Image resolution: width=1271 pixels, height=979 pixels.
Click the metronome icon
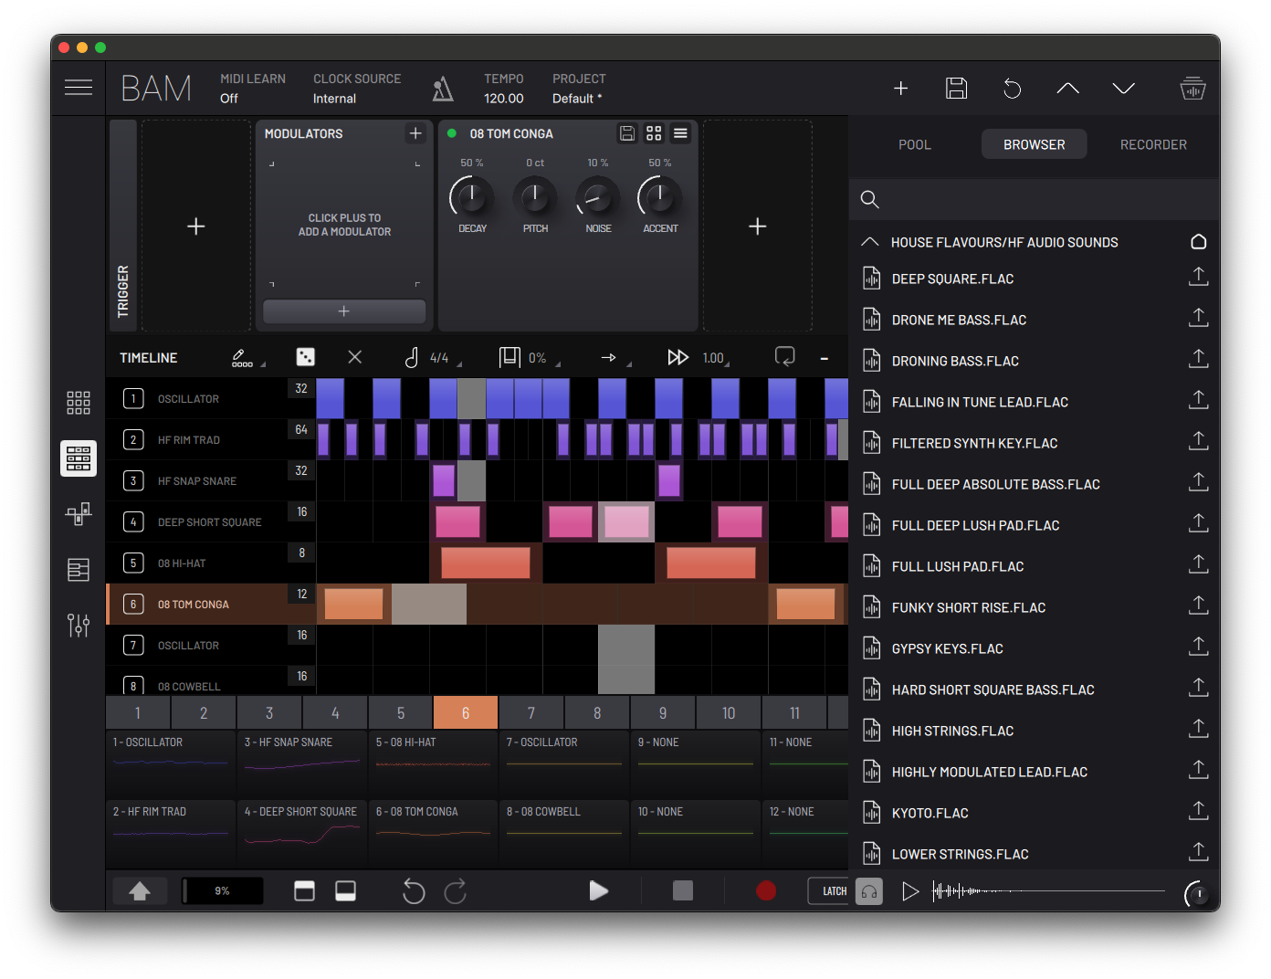tap(443, 89)
